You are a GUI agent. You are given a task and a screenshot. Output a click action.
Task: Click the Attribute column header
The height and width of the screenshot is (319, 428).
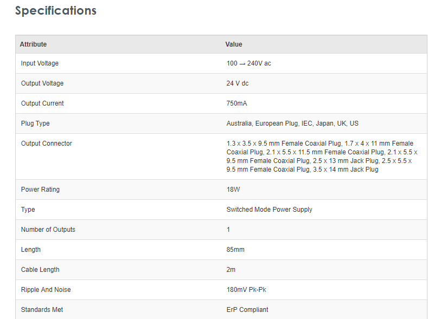pyautogui.click(x=33, y=44)
